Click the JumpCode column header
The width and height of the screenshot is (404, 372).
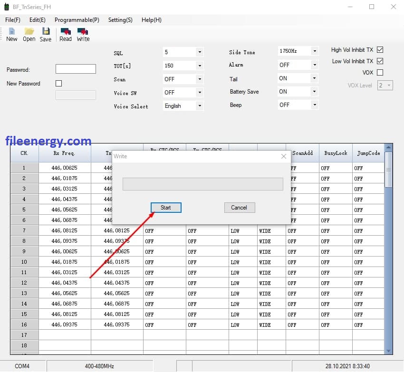tap(368, 153)
